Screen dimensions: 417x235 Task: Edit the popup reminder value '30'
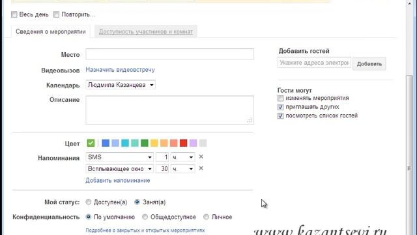coord(162,168)
